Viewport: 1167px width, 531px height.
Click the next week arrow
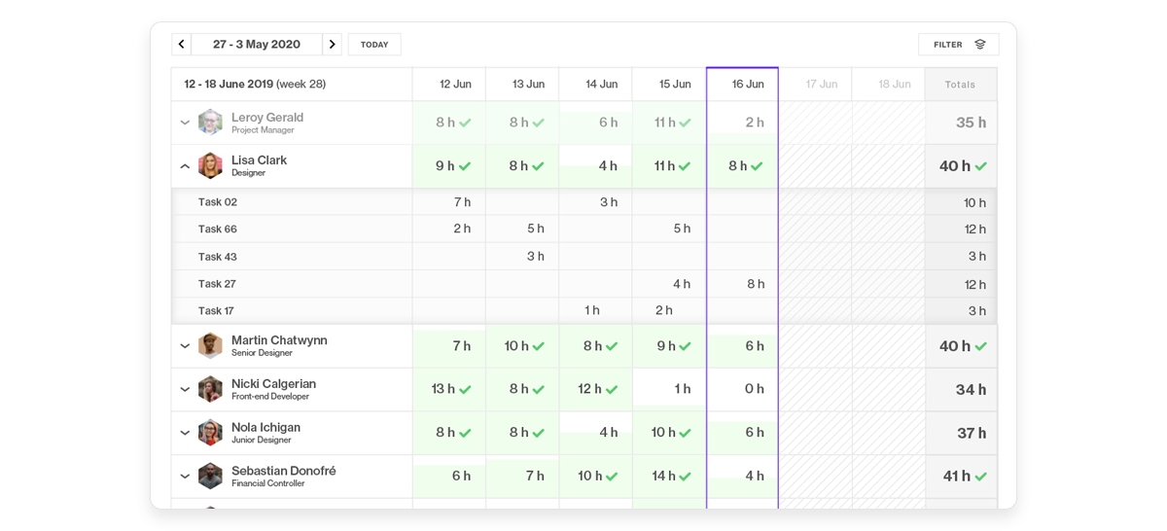point(332,45)
